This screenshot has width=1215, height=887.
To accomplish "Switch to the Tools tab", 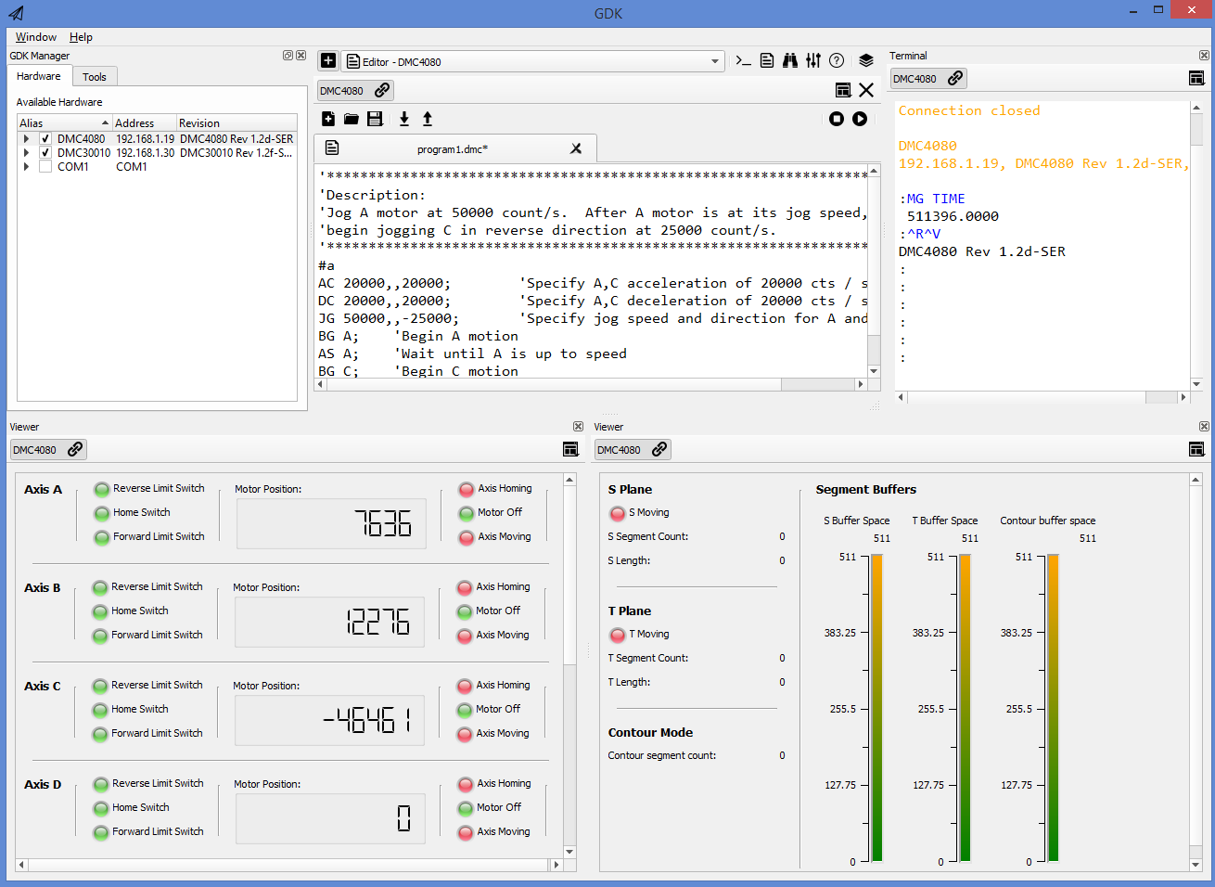I will (94, 77).
